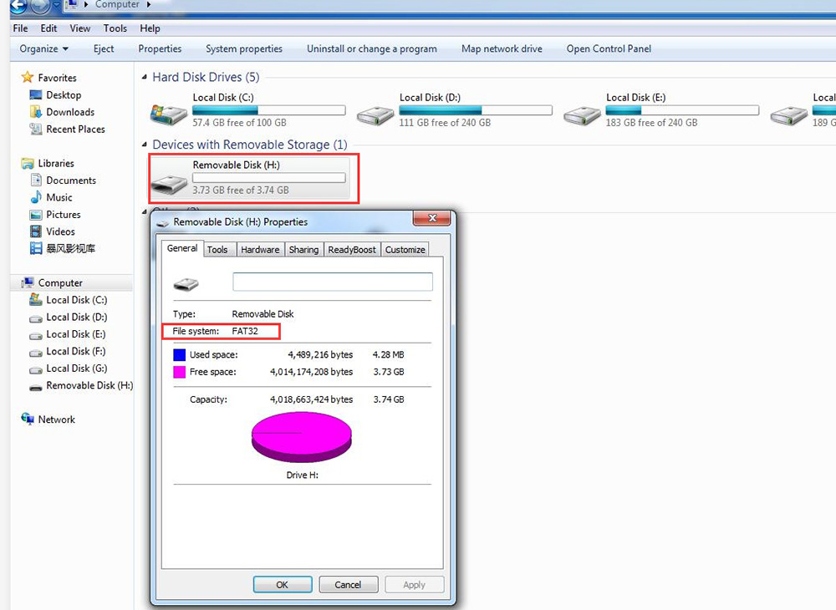
Task: Open the View menu
Action: (80, 28)
